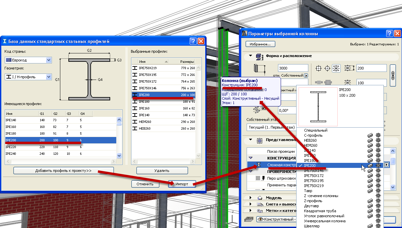Click the column height icon next to 3000
Viewport: 402px width, 228px height.
(259, 69)
